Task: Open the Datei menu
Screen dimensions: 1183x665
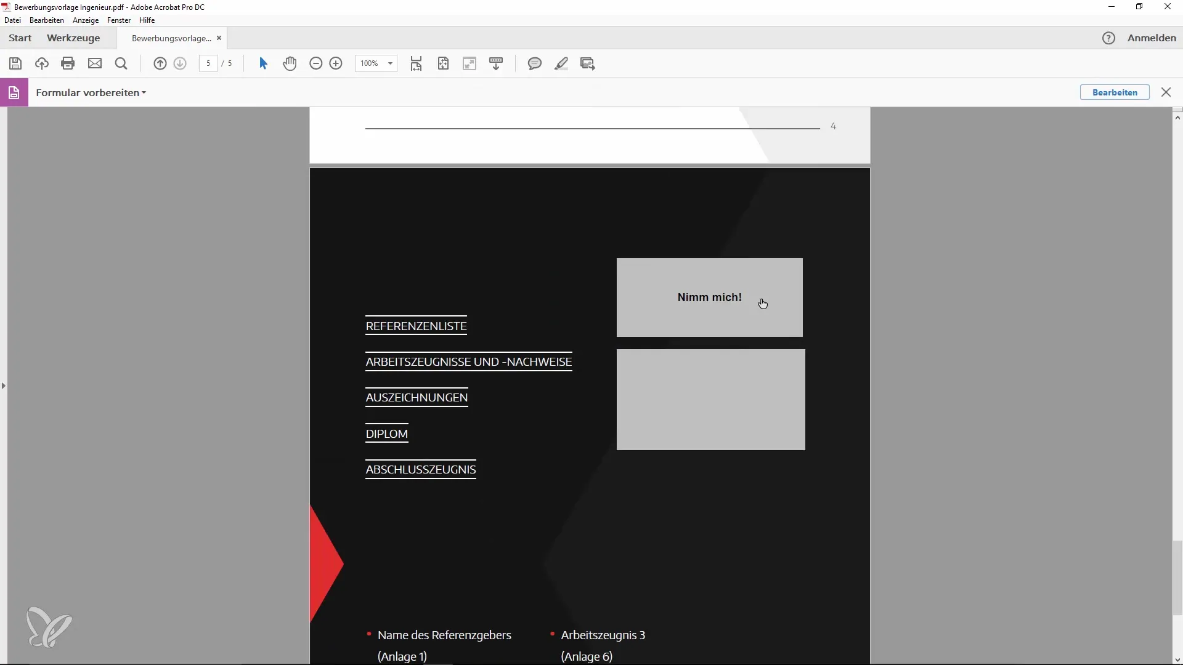Action: point(12,20)
